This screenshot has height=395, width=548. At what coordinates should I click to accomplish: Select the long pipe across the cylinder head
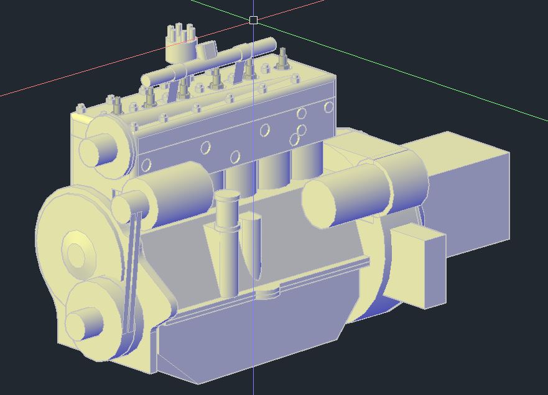coord(210,61)
